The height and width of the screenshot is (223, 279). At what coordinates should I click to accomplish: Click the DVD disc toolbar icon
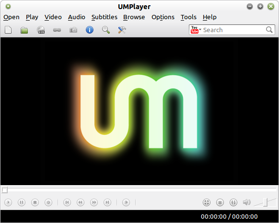point(41,30)
